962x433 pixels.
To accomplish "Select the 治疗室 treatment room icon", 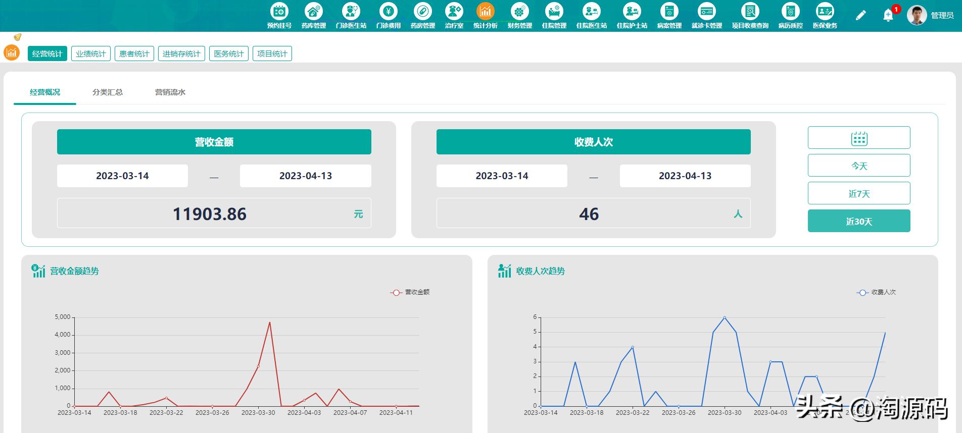I will point(454,15).
